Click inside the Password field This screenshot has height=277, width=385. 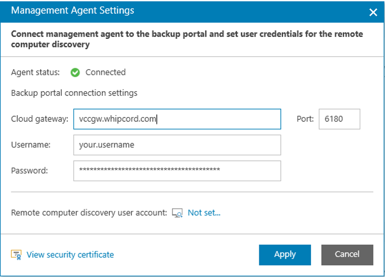coord(177,171)
